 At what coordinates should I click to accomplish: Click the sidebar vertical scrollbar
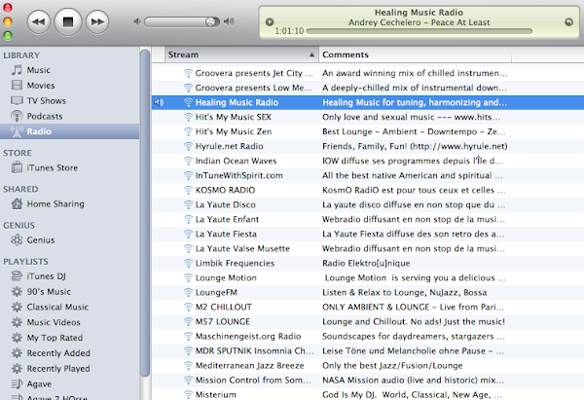point(145,213)
